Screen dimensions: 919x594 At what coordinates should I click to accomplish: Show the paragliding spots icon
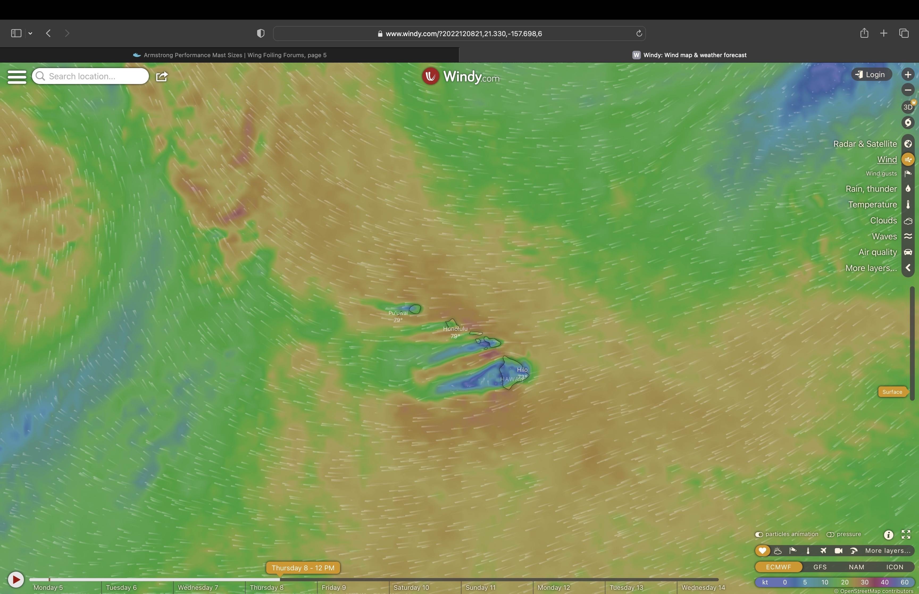853,551
